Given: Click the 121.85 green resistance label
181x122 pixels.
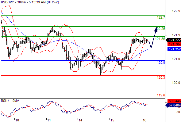Looking at the screenshot, I should pos(160,39).
